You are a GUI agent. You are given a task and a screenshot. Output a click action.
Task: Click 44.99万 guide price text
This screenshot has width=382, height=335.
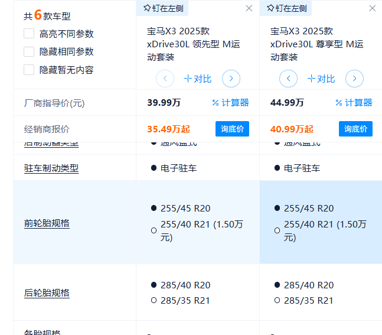click(287, 103)
